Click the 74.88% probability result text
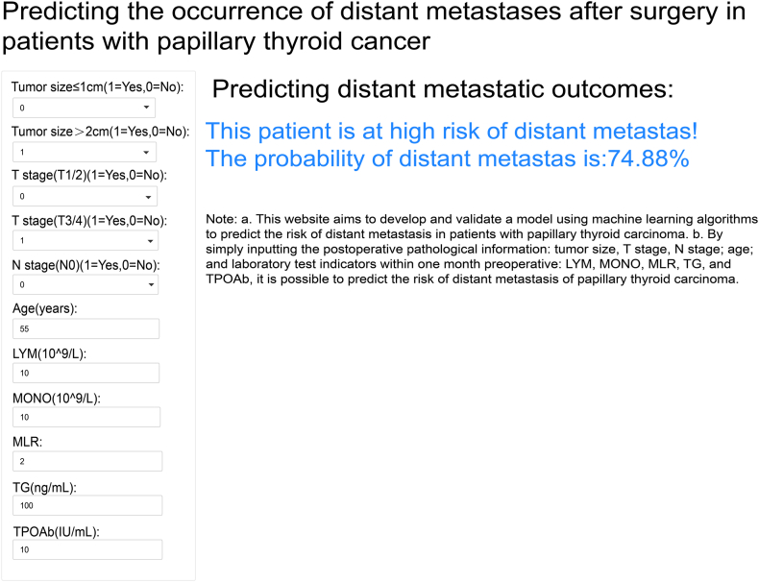This screenshot has height=582, width=759. coord(448,159)
